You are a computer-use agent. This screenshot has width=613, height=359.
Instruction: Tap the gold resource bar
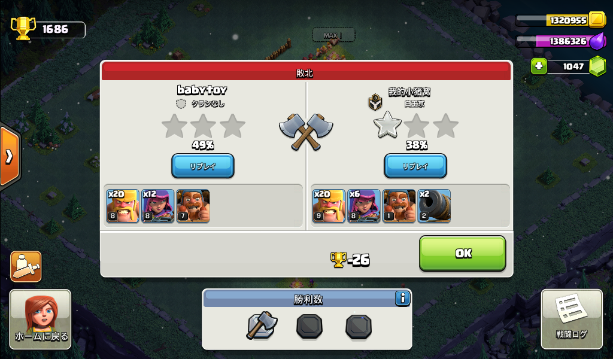560,20
